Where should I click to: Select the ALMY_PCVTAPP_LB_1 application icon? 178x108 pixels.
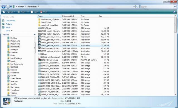(x=39, y=94)
